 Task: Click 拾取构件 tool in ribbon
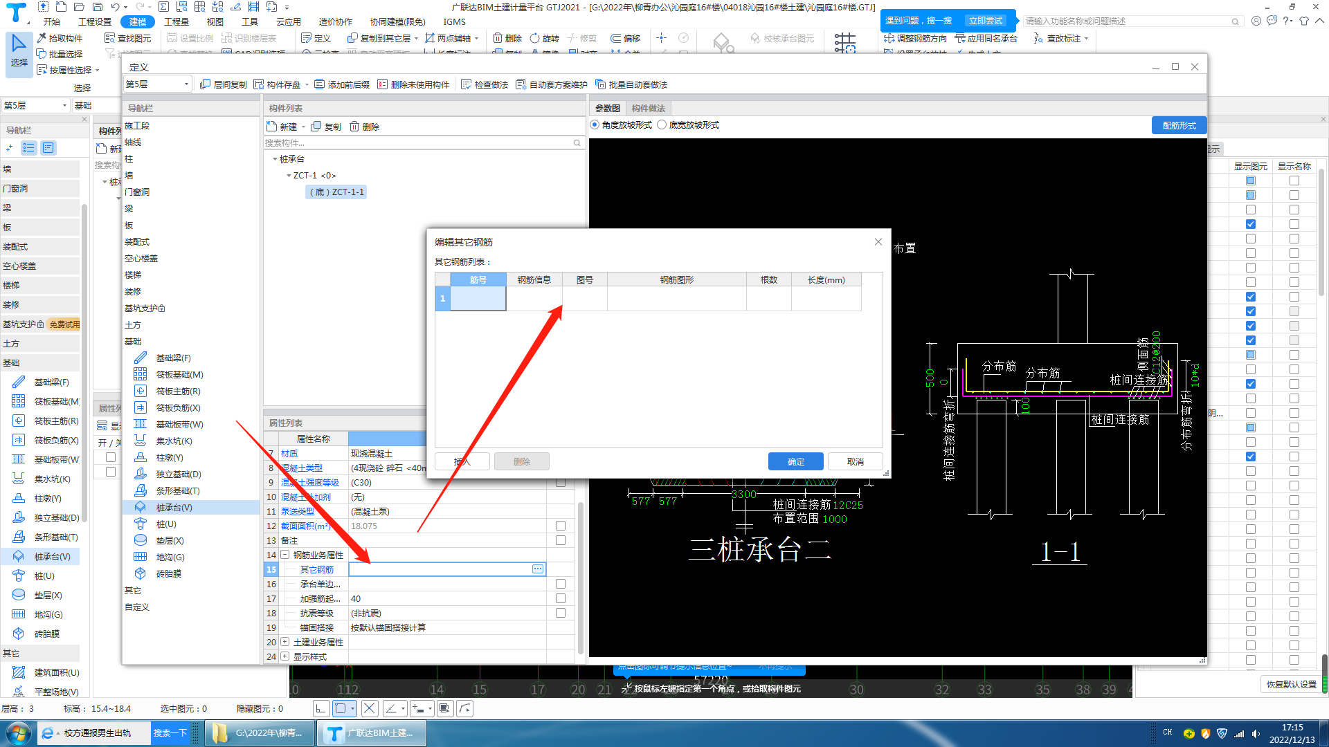60,38
